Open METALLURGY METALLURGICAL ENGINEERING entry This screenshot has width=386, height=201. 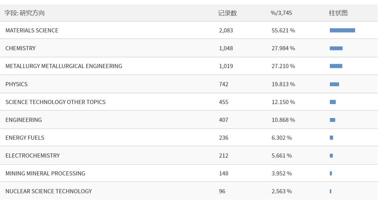[64, 66]
